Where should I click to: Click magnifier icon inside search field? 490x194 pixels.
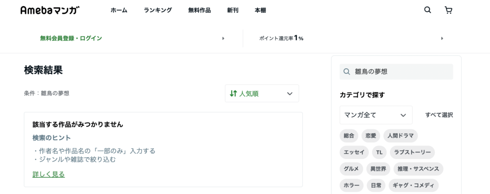pyautogui.click(x=346, y=71)
